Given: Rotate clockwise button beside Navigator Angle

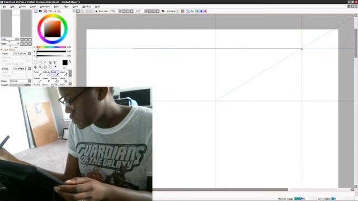Looking at the screenshot, I should coord(26,44).
